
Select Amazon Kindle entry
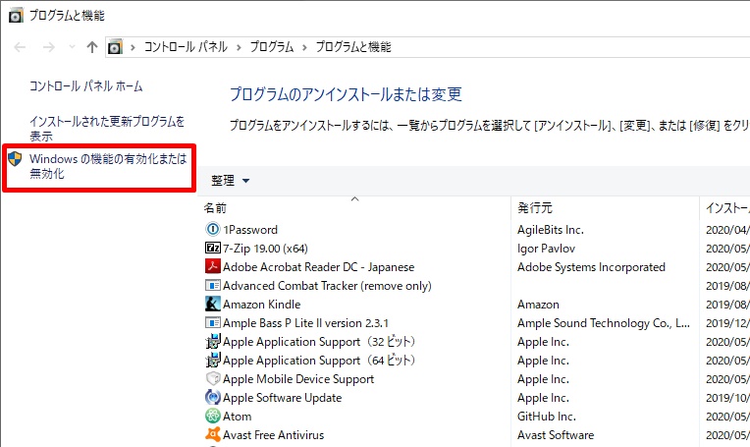(x=262, y=305)
